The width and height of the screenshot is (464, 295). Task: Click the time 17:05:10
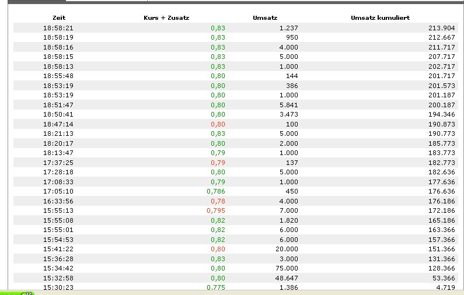pos(58,191)
